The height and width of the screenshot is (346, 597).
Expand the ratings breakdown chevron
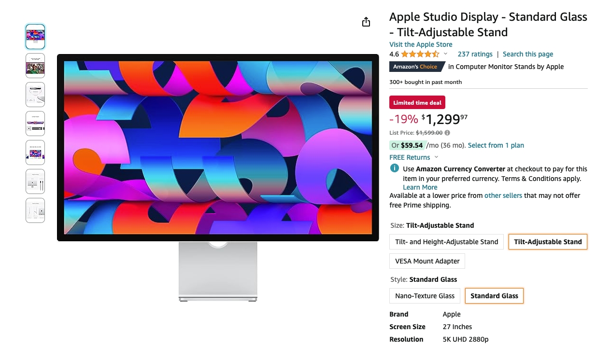click(x=445, y=54)
